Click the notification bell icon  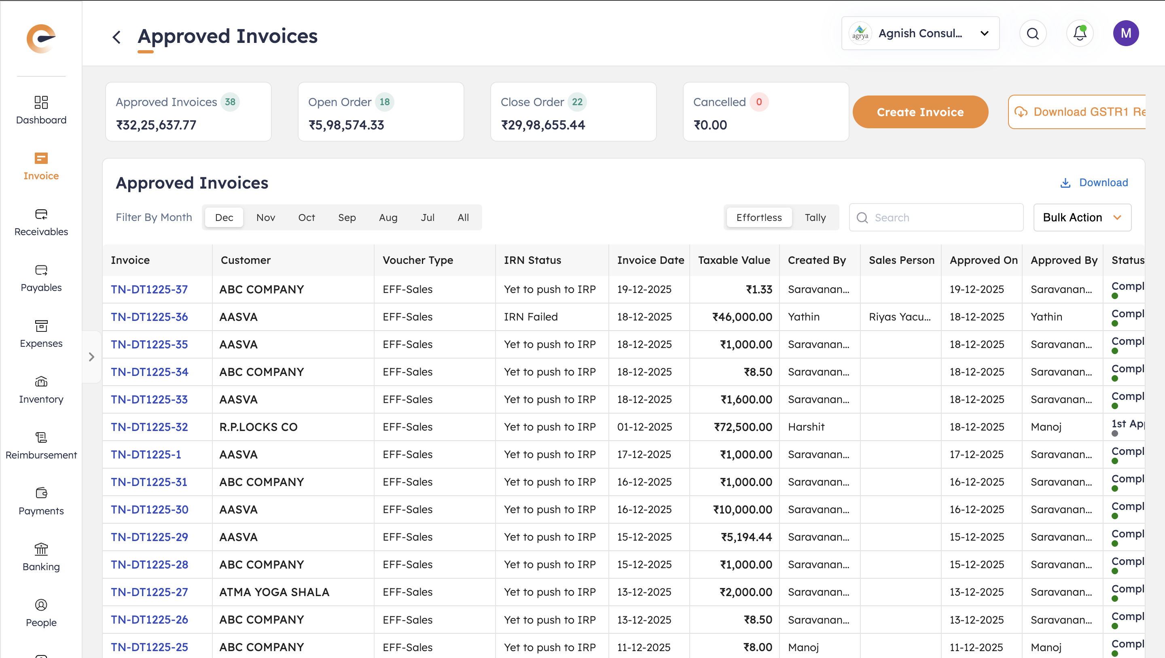coord(1080,34)
